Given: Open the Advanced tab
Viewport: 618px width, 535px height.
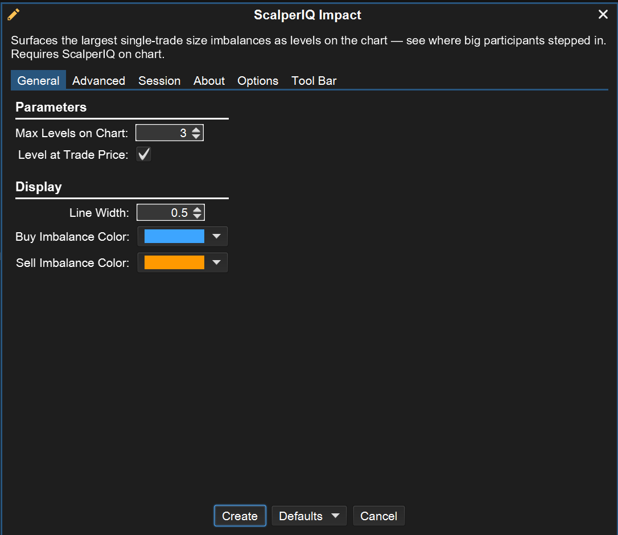Looking at the screenshot, I should coord(98,80).
